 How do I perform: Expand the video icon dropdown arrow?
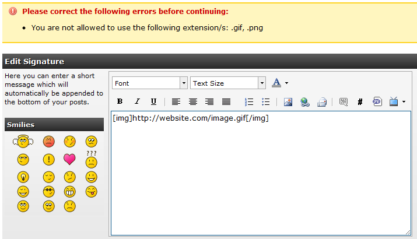pyautogui.click(x=404, y=101)
